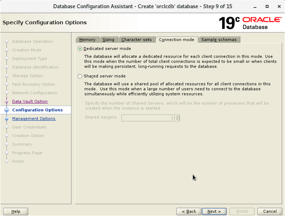Switch to the Memory tab
This screenshot has width=285, height=216.
click(x=87, y=40)
